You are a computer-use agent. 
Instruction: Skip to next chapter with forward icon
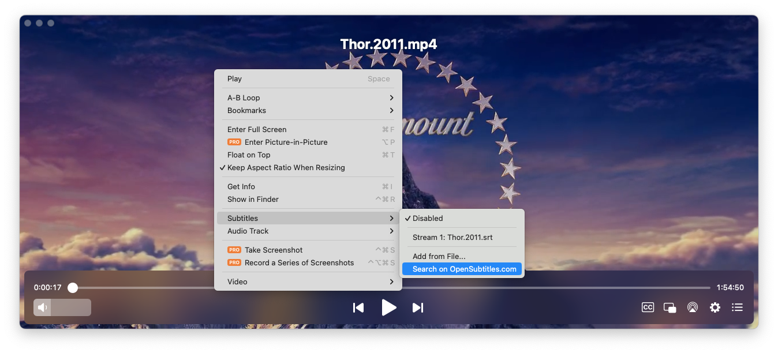pyautogui.click(x=417, y=307)
